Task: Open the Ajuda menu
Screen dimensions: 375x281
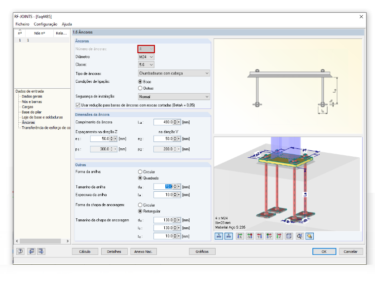Action: [67, 24]
